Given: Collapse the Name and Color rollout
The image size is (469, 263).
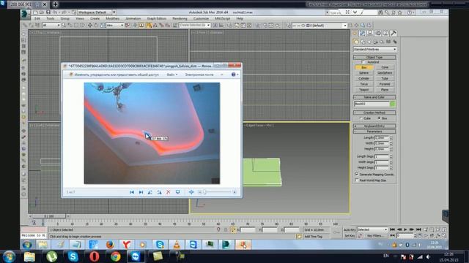Looking at the screenshot, I should 374,97.
